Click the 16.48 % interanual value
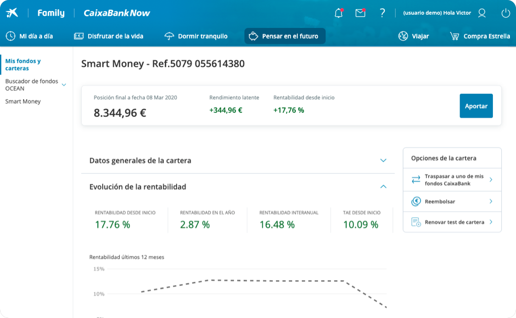The width and height of the screenshot is (516, 318). (277, 225)
